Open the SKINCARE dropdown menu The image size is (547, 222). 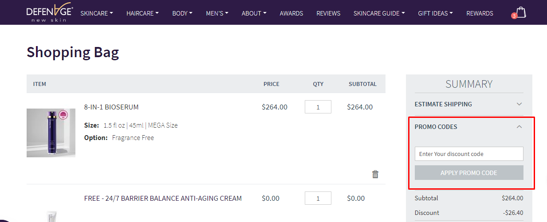[97, 13]
